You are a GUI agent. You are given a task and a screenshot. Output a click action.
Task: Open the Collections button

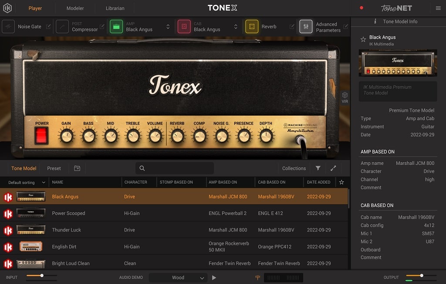tap(294, 168)
